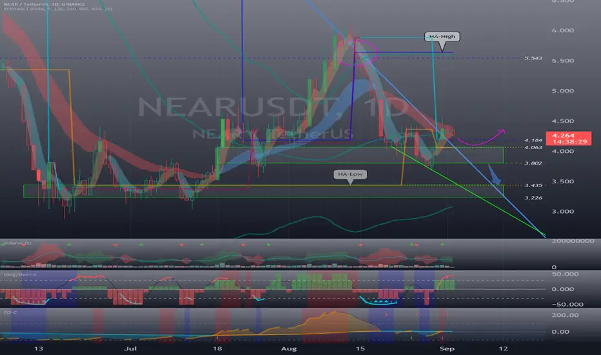Click the CO-C indicator label
This screenshot has width=601, height=355.
[10, 312]
